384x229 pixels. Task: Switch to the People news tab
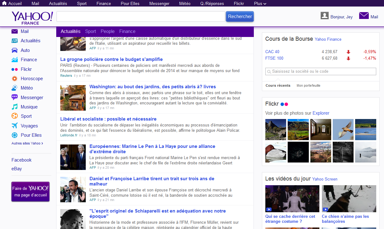[107, 31]
